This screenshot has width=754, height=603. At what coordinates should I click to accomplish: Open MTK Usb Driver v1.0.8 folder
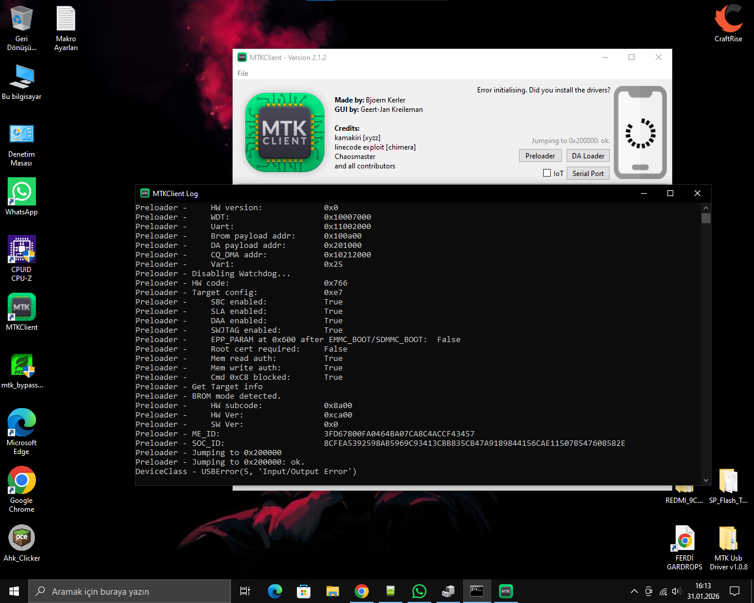click(729, 548)
